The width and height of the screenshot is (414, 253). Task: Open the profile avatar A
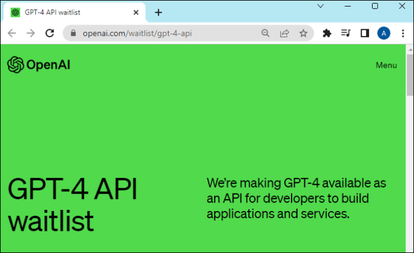(x=384, y=33)
